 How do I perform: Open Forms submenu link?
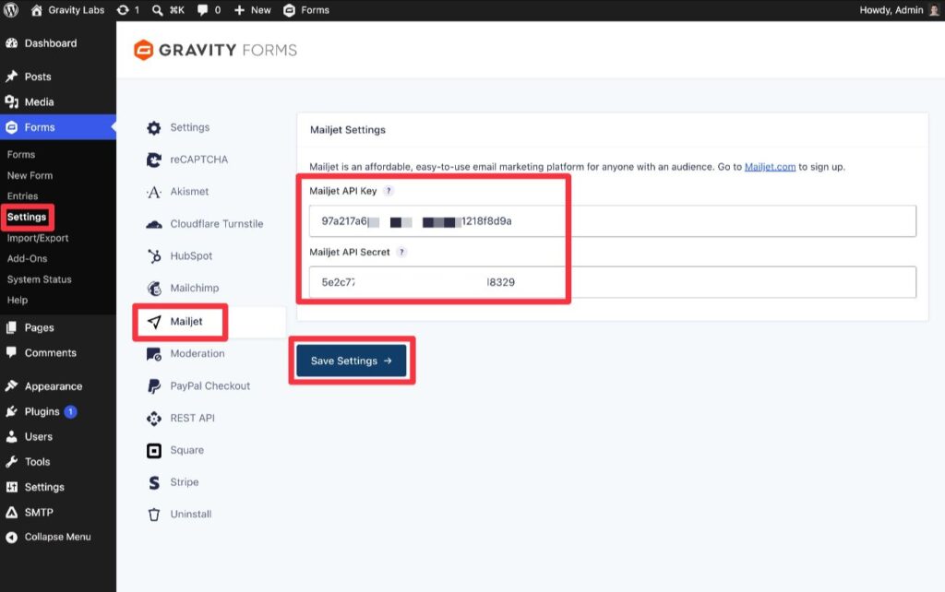point(21,154)
